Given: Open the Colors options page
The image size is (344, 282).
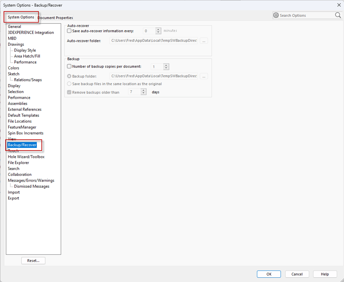Looking at the screenshot, I should (x=13, y=68).
